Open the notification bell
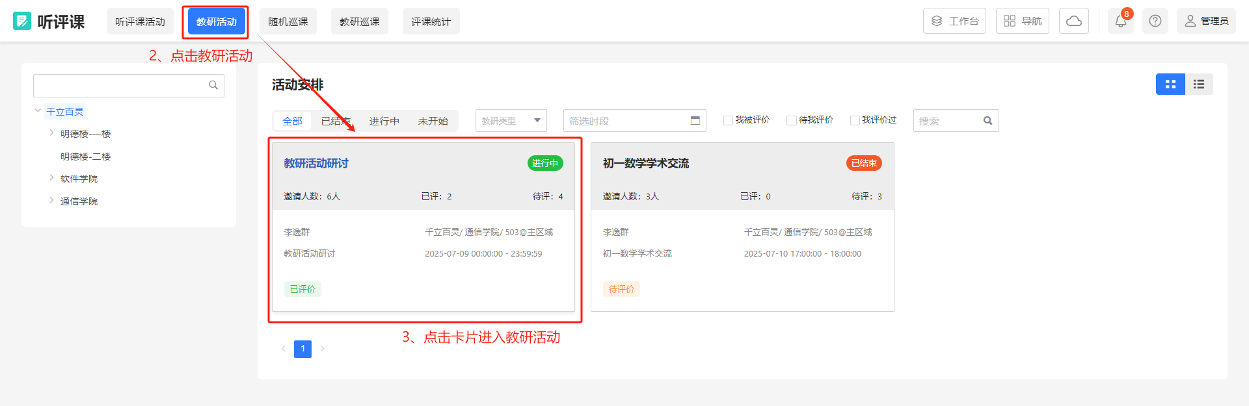This screenshot has width=1249, height=406. pos(1120,21)
